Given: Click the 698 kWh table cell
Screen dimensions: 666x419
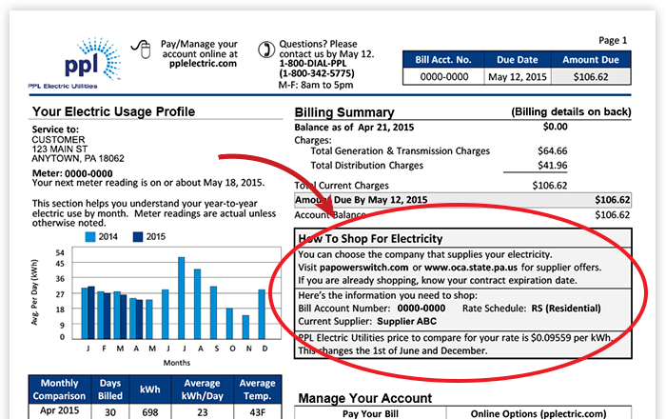Looking at the screenshot, I should tap(150, 412).
